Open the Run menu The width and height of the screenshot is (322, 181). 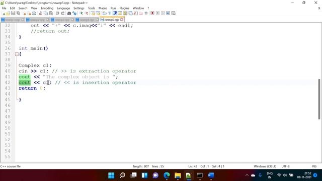113,8
